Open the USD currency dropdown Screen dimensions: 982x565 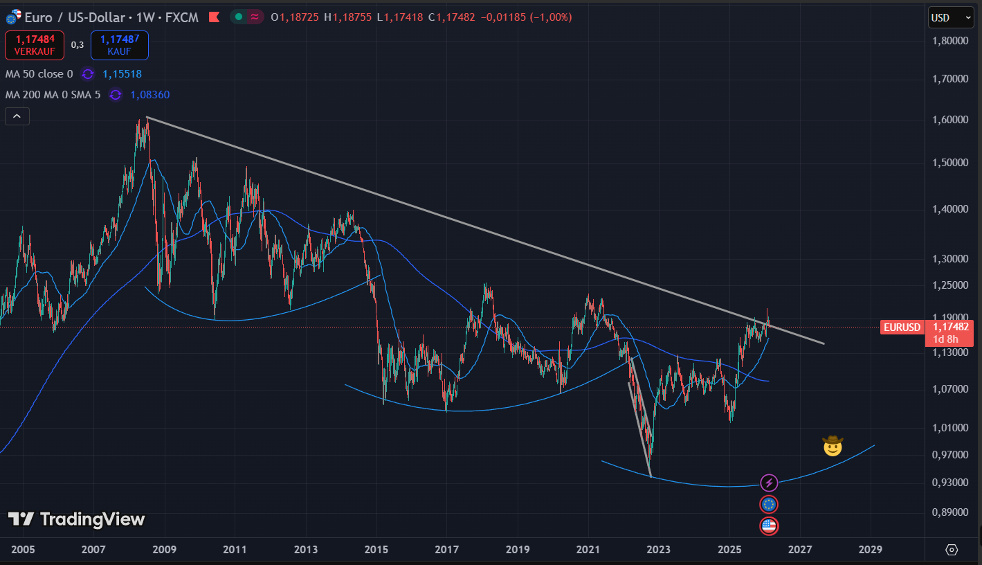click(945, 18)
